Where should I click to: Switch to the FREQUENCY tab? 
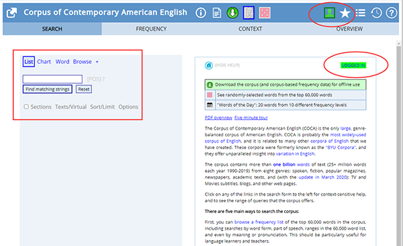[151, 29]
